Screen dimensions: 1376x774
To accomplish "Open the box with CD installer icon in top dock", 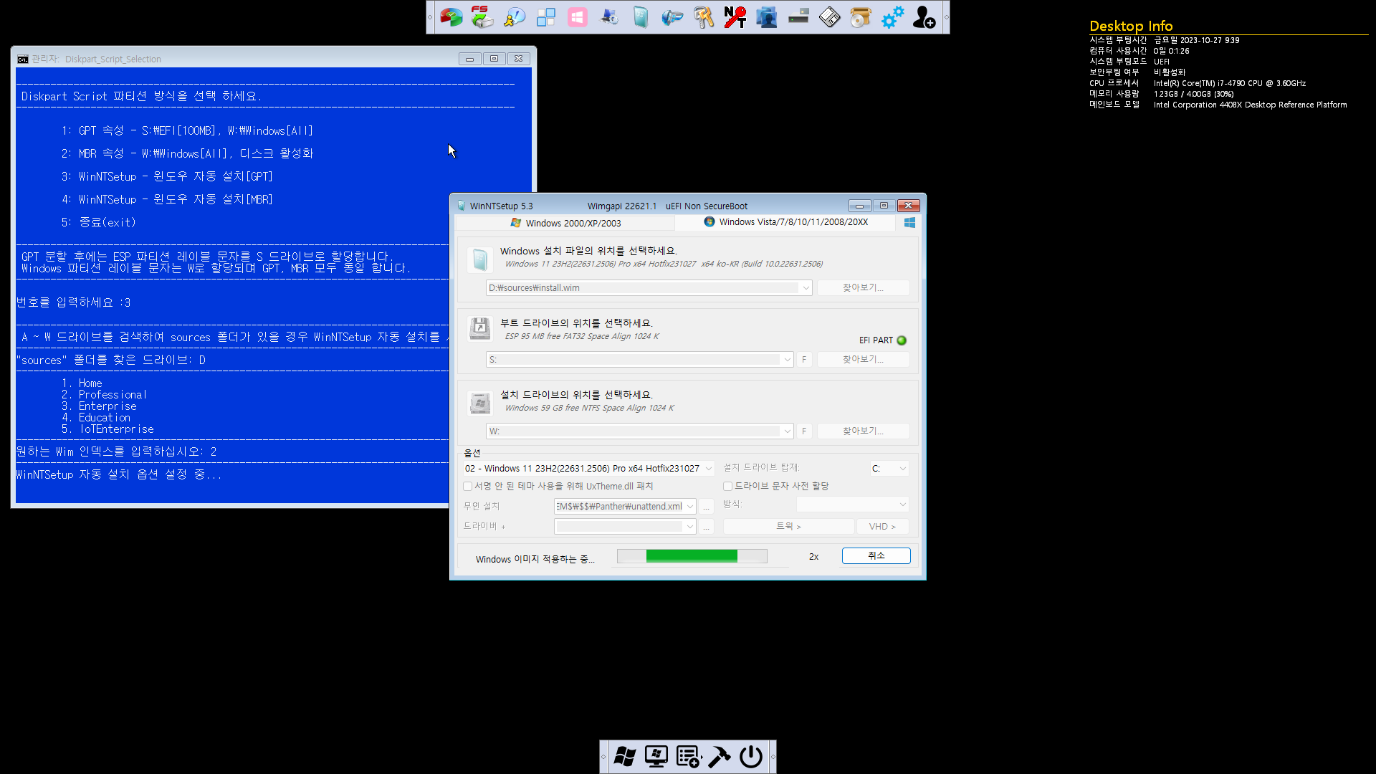I will click(861, 16).
